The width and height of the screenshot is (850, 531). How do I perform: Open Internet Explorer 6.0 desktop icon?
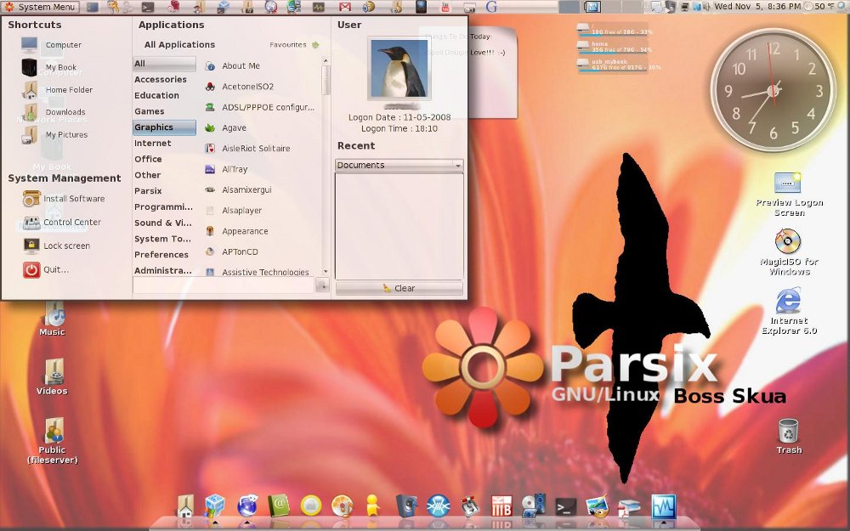coord(789,312)
